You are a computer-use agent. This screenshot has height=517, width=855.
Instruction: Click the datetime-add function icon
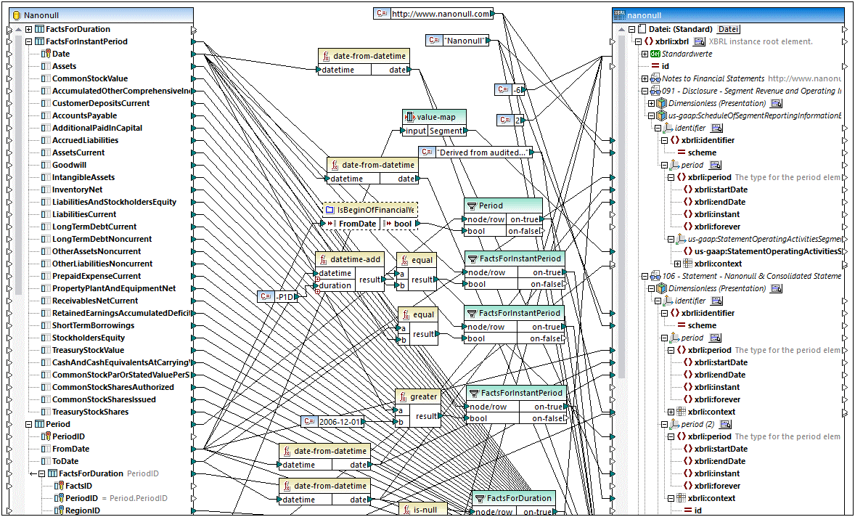(x=322, y=259)
